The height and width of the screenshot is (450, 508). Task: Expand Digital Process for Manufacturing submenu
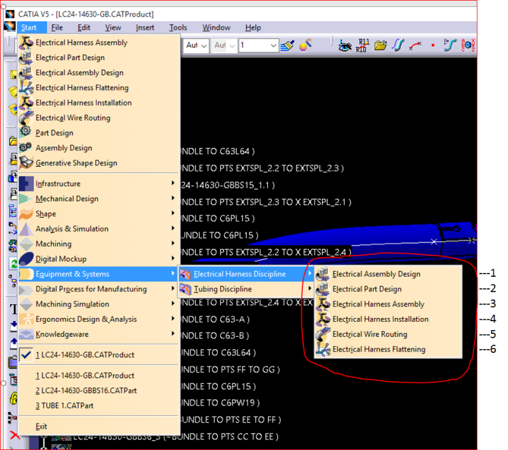(x=99, y=289)
